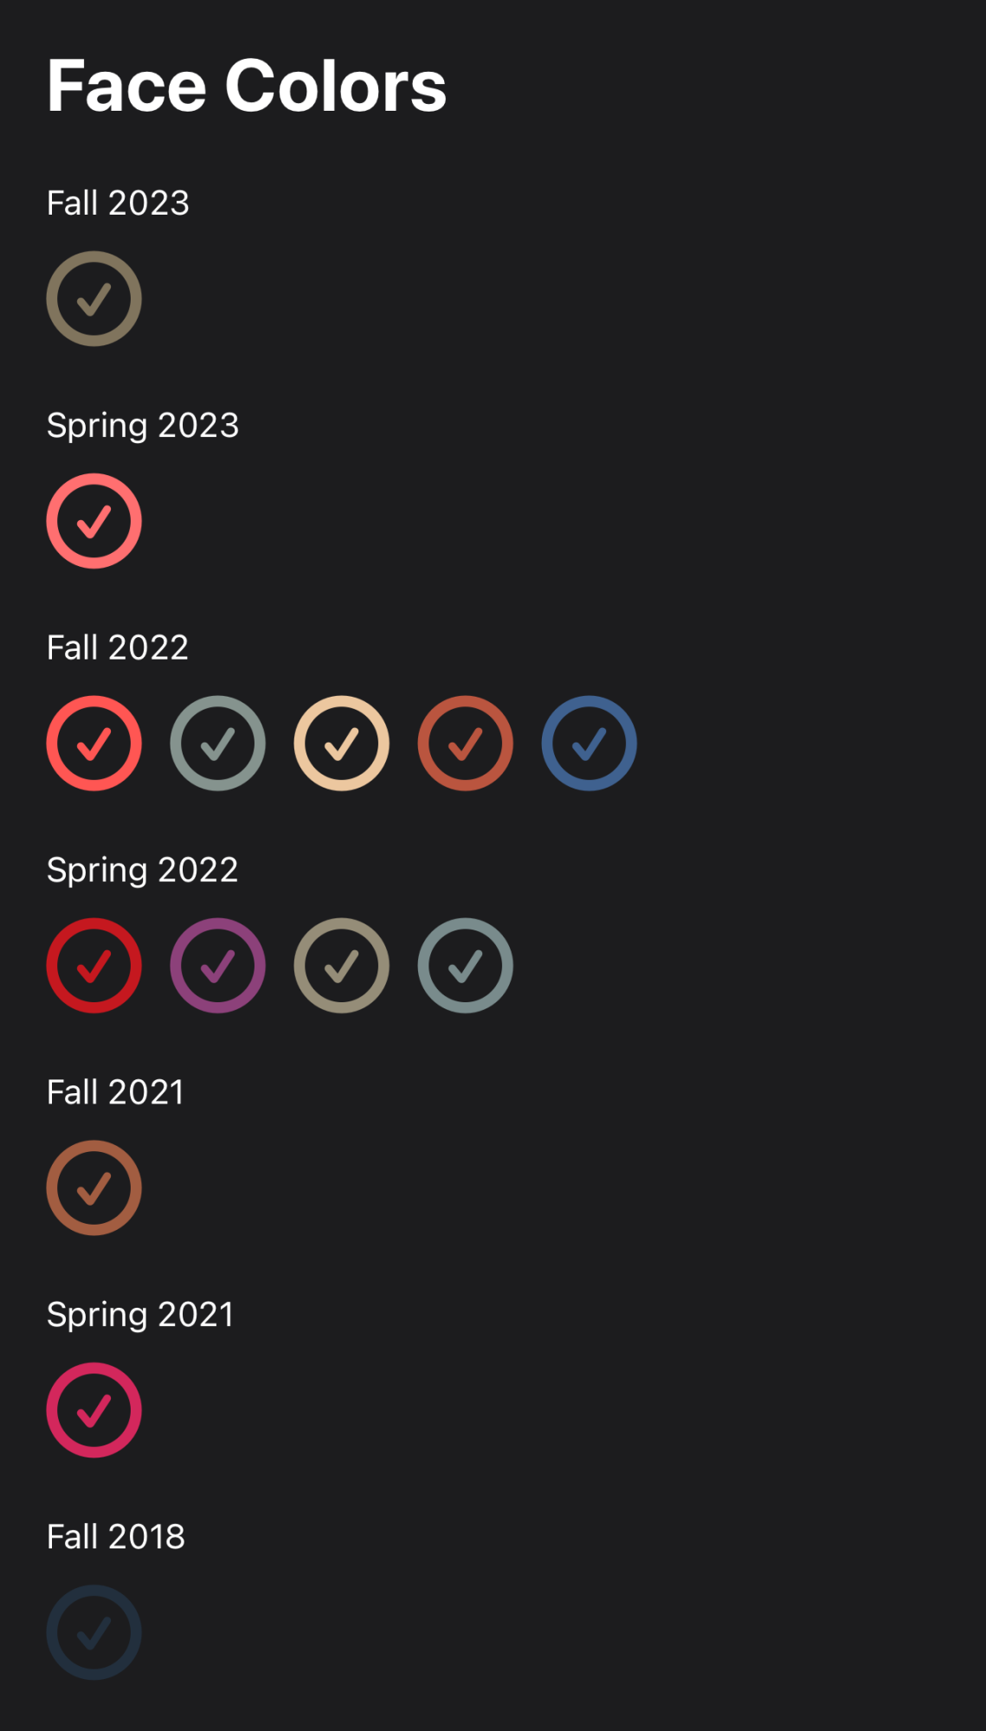Click the Spring 2022 section label

142,871
